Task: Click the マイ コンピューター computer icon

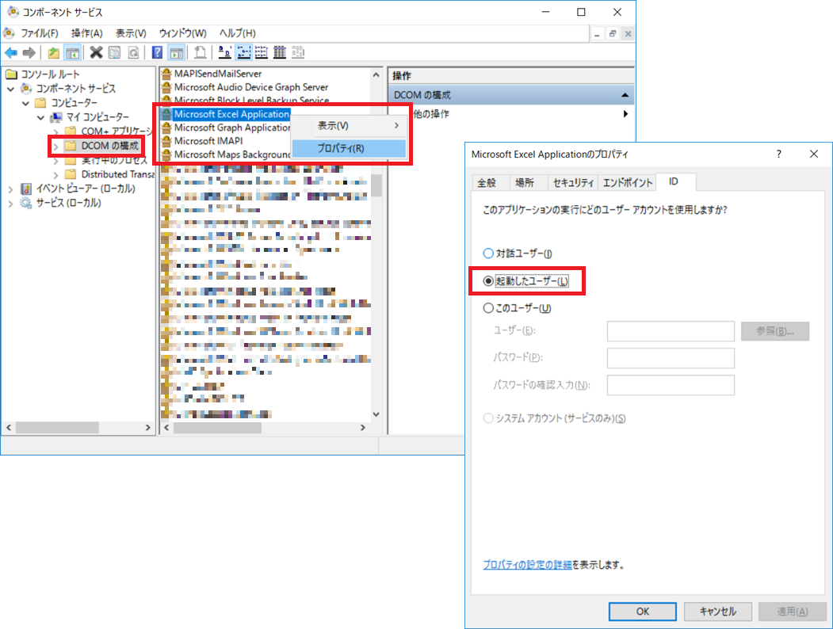Action: [55, 116]
